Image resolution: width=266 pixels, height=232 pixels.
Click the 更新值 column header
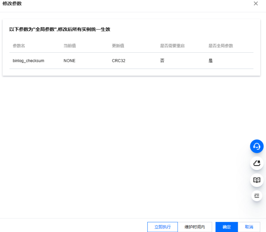click(x=118, y=46)
